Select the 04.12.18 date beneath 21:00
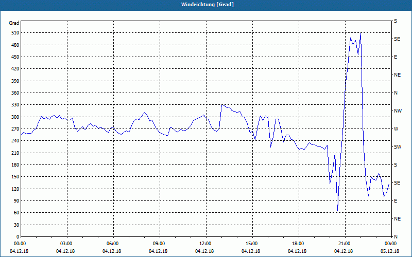 pos(344,251)
